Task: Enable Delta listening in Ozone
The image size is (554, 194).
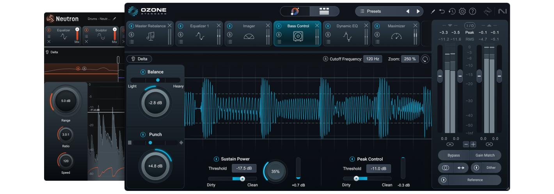Action: (x=139, y=59)
